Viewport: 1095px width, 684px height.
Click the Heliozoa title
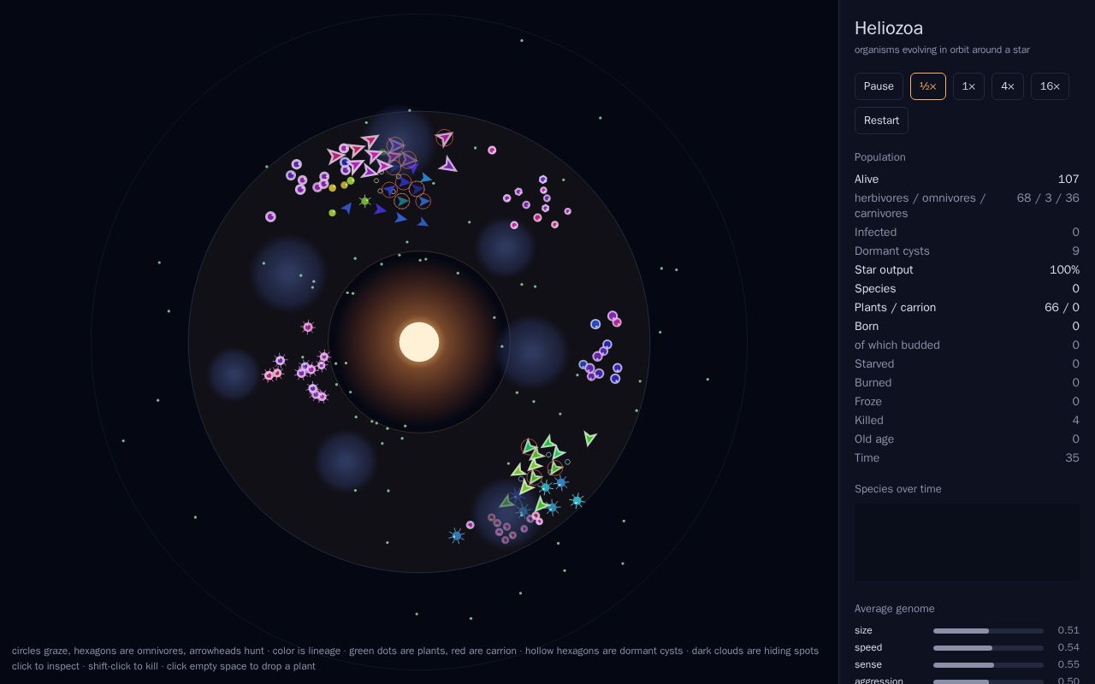pyautogui.click(x=889, y=28)
